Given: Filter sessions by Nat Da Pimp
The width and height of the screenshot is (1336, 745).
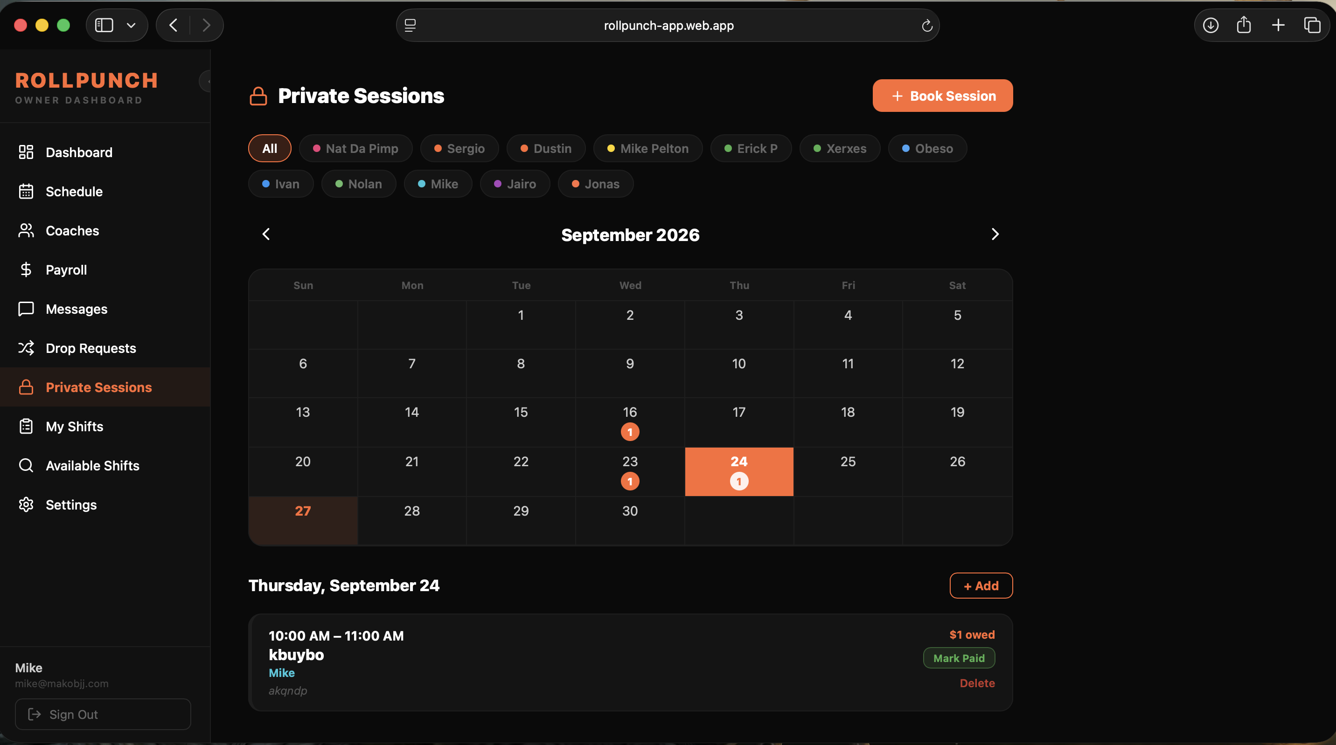Looking at the screenshot, I should coord(356,148).
